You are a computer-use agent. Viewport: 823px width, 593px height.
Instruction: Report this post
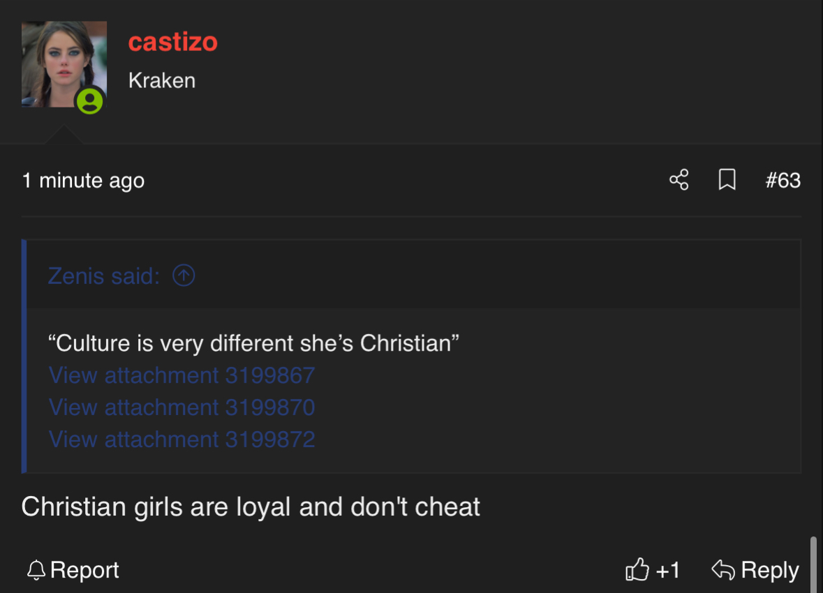tap(73, 570)
